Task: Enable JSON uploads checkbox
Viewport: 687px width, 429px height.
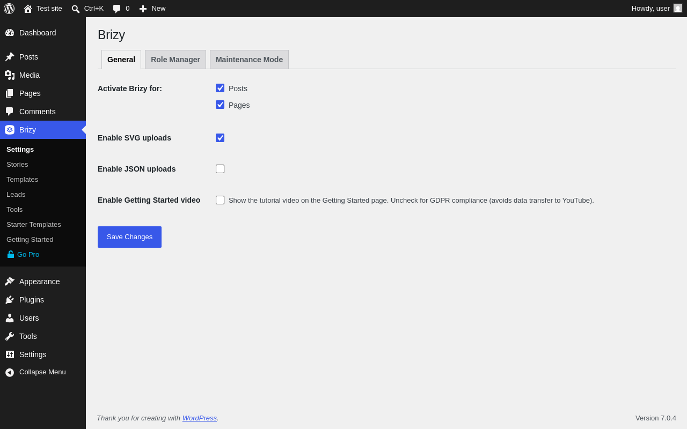Action: point(220,169)
